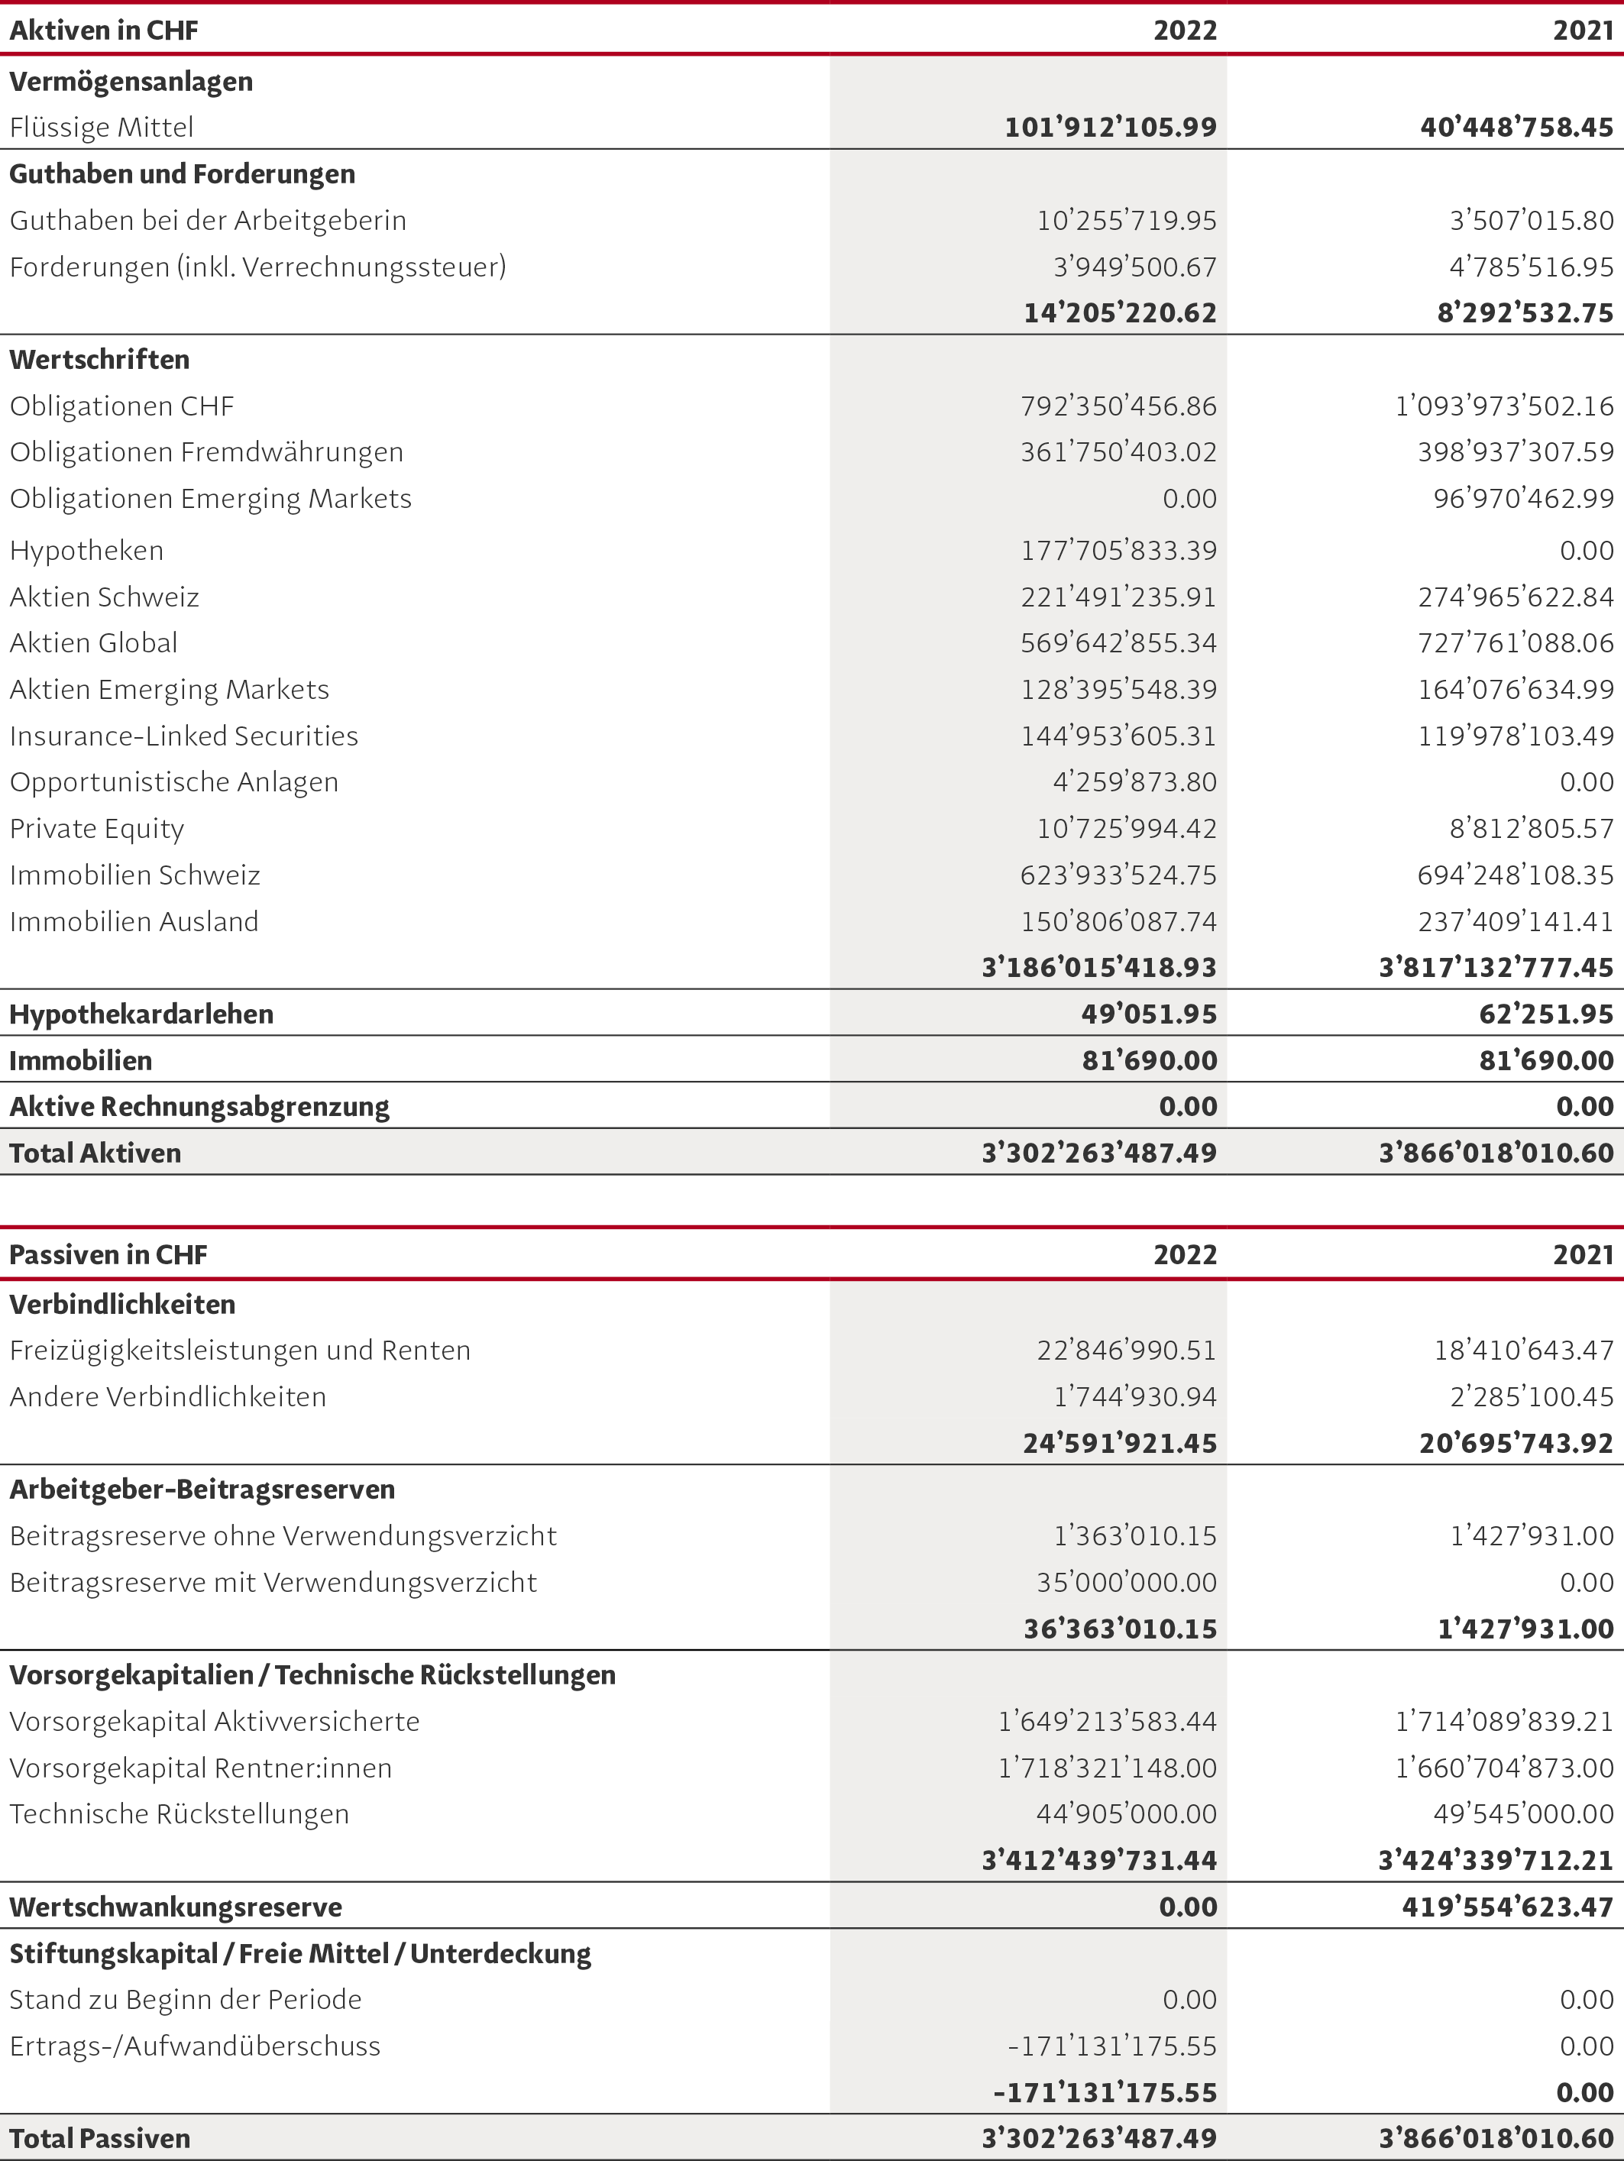Click Beitragsreserve mit Verwendungsverzicht value 35'000'000.00

click(1126, 1582)
